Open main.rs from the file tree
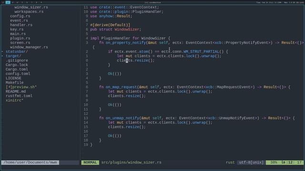This screenshot has height=171, width=305. (18, 34)
